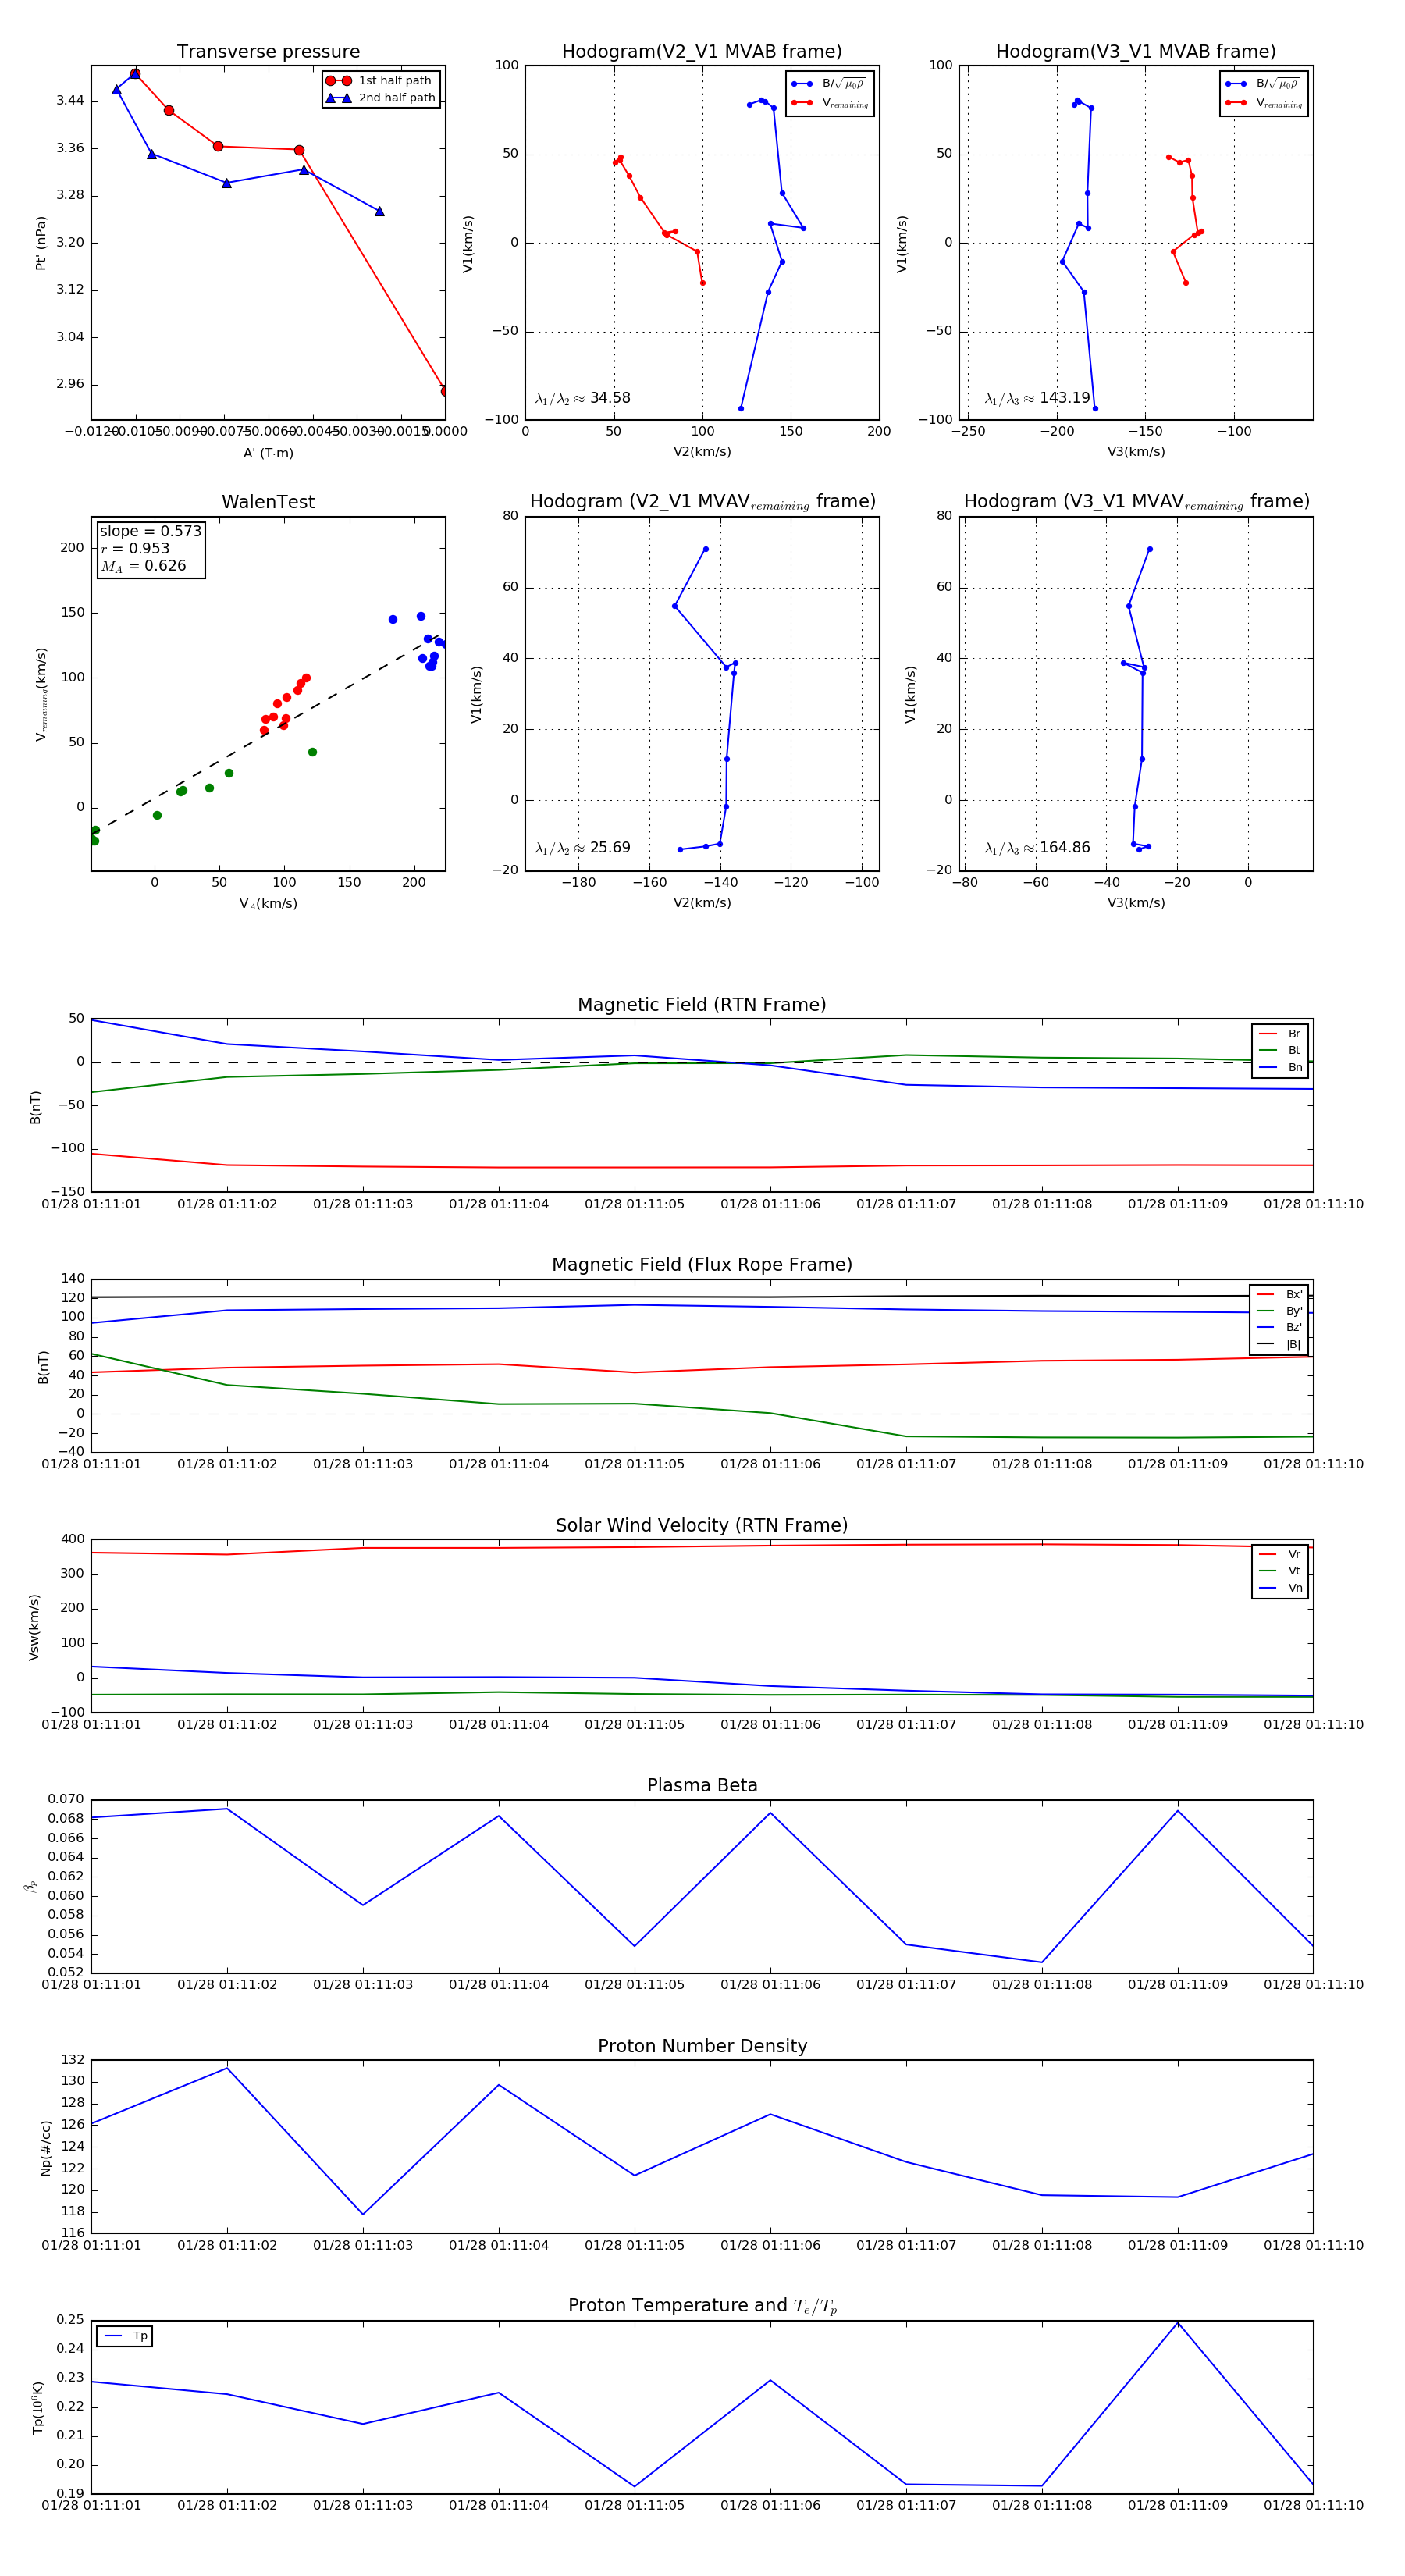
Task: Click the "Pt' (nPa)" y-axis label
Action: 41,243
